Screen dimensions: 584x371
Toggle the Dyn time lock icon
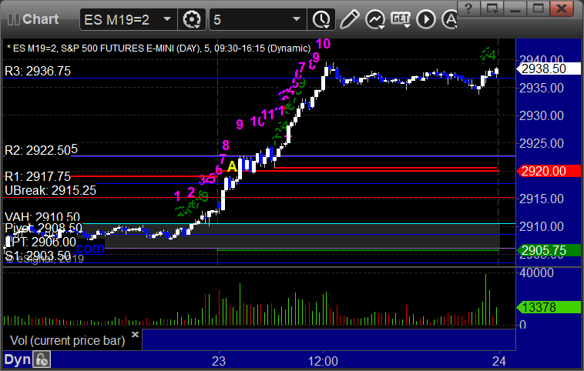pyautogui.click(x=42, y=359)
